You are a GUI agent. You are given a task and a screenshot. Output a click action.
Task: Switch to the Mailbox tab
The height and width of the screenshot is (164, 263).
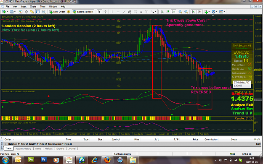(x=49, y=148)
